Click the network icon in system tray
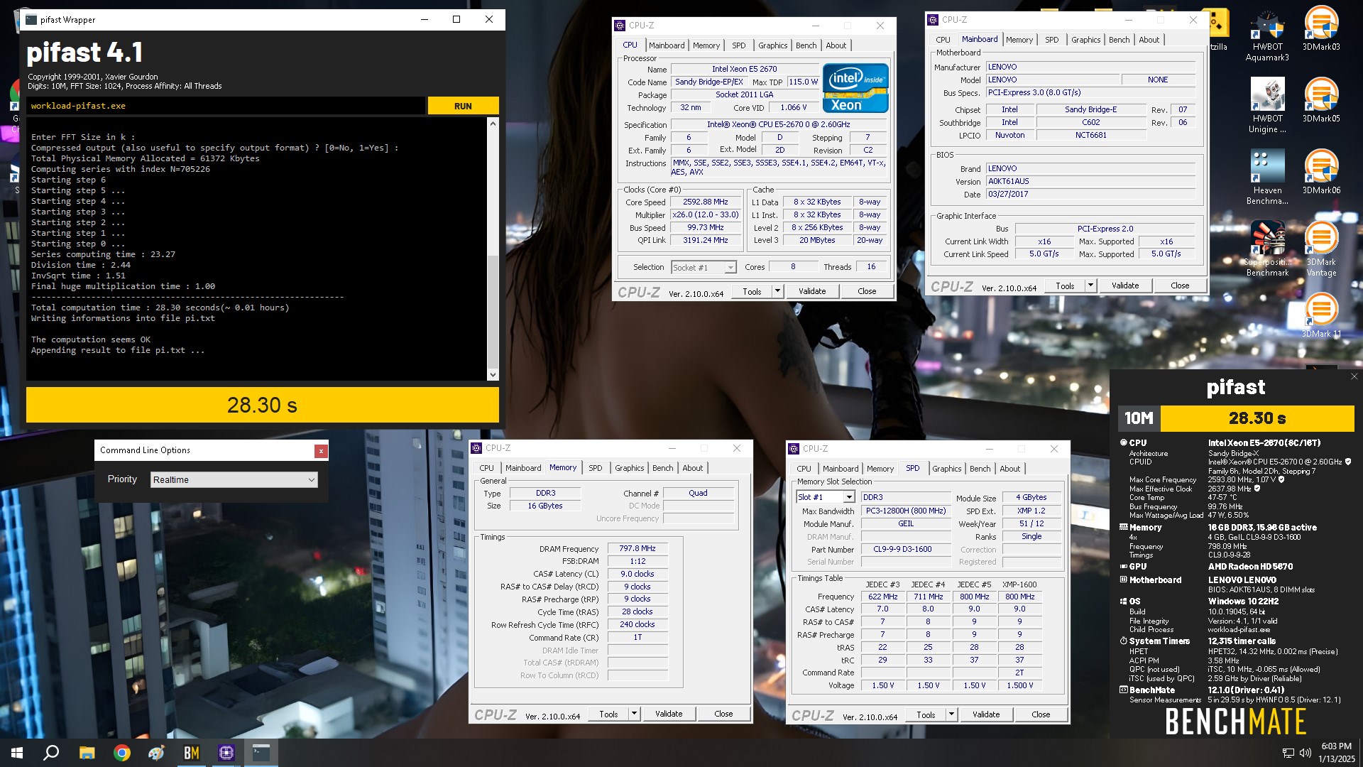1363x767 pixels. coord(1288,753)
